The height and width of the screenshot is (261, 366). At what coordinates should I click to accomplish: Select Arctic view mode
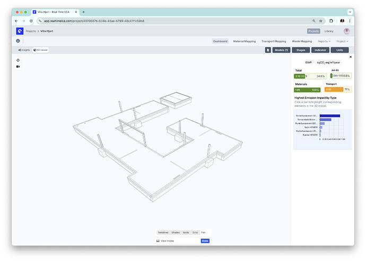(x=186, y=232)
